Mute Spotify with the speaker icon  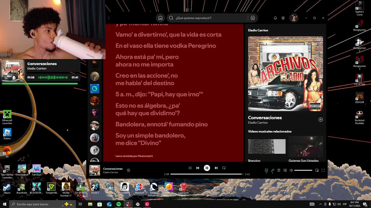pos(291,170)
